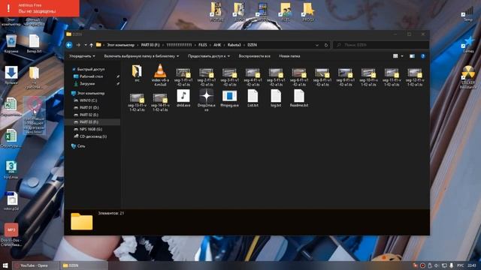
Task: Select the PART 03 (F:) drive in tree
Action: [89, 122]
